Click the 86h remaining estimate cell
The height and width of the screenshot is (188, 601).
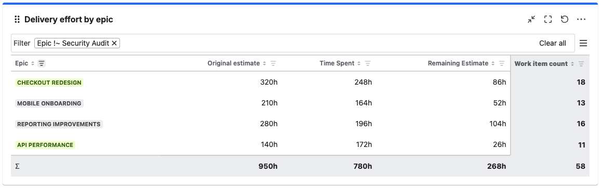coord(499,83)
